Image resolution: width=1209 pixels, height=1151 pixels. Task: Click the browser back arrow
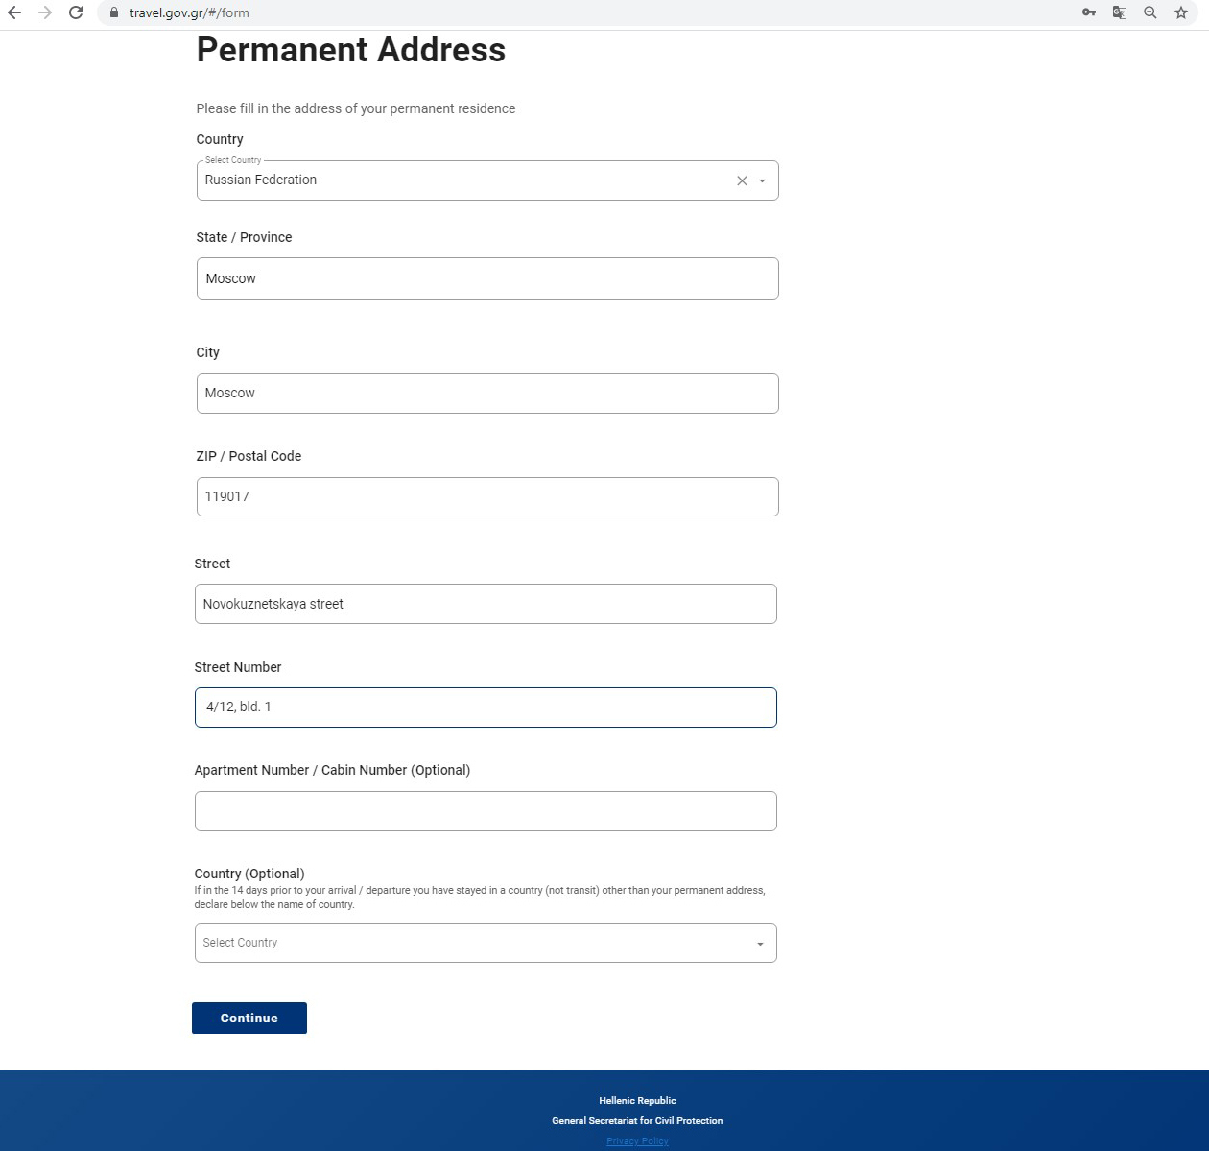click(x=14, y=12)
